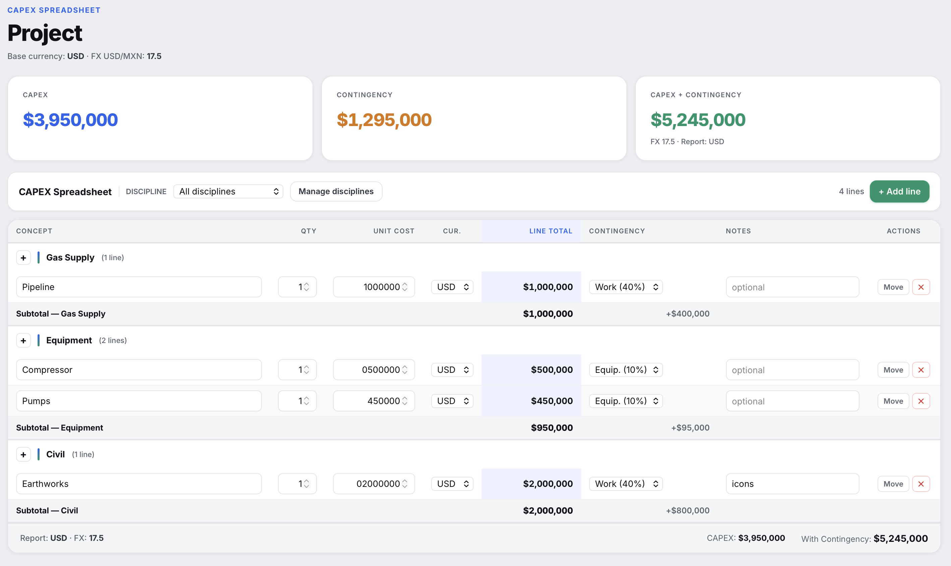This screenshot has width=951, height=566.
Task: Remove the Pumps row using red X
Action: coord(920,401)
